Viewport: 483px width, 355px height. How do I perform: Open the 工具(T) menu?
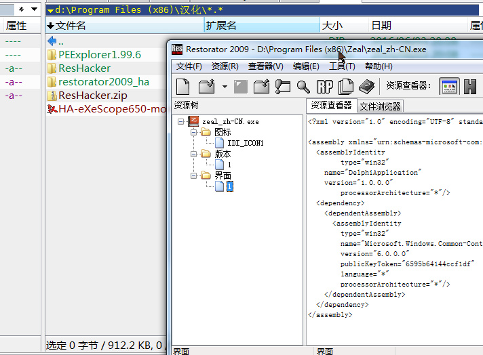click(x=342, y=66)
